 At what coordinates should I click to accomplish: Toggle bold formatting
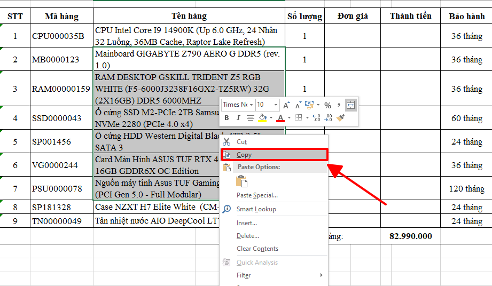pos(227,118)
